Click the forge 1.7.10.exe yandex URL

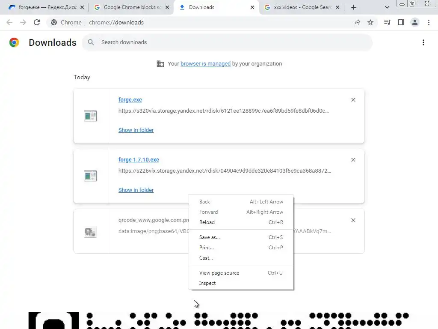[225, 170]
